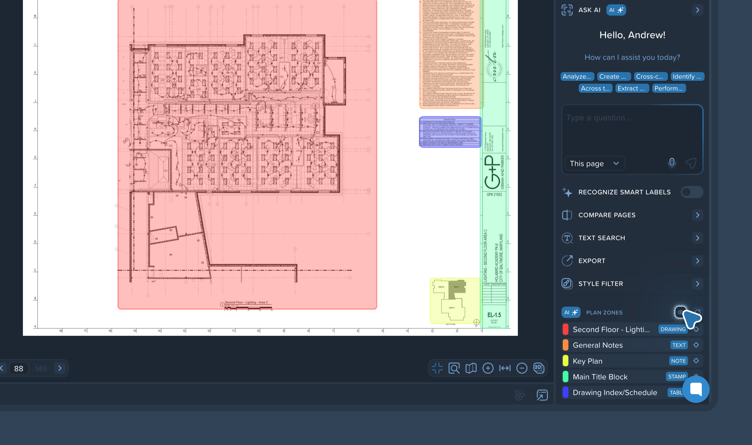Open the chat support bubble

(696, 389)
